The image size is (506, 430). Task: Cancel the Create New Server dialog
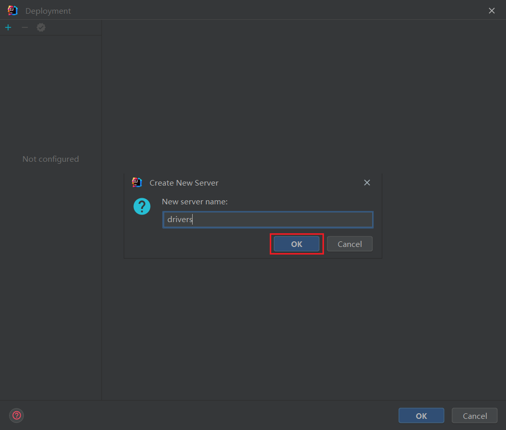349,244
